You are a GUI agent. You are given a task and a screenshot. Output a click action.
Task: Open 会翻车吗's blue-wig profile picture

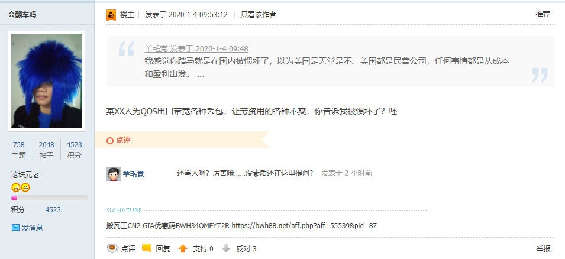tap(47, 81)
